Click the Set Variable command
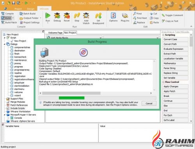This screenshot has width=195, height=149. pos(175,78)
